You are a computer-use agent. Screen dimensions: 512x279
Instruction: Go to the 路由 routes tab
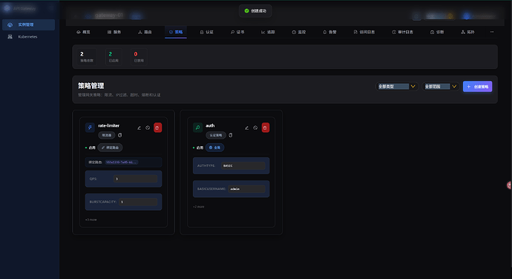[x=145, y=32]
